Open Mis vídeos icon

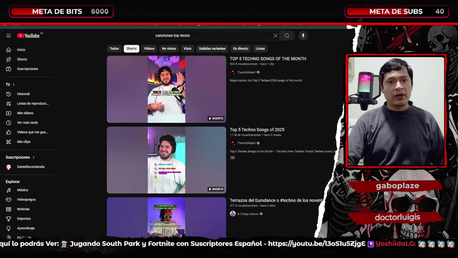pyautogui.click(x=9, y=113)
